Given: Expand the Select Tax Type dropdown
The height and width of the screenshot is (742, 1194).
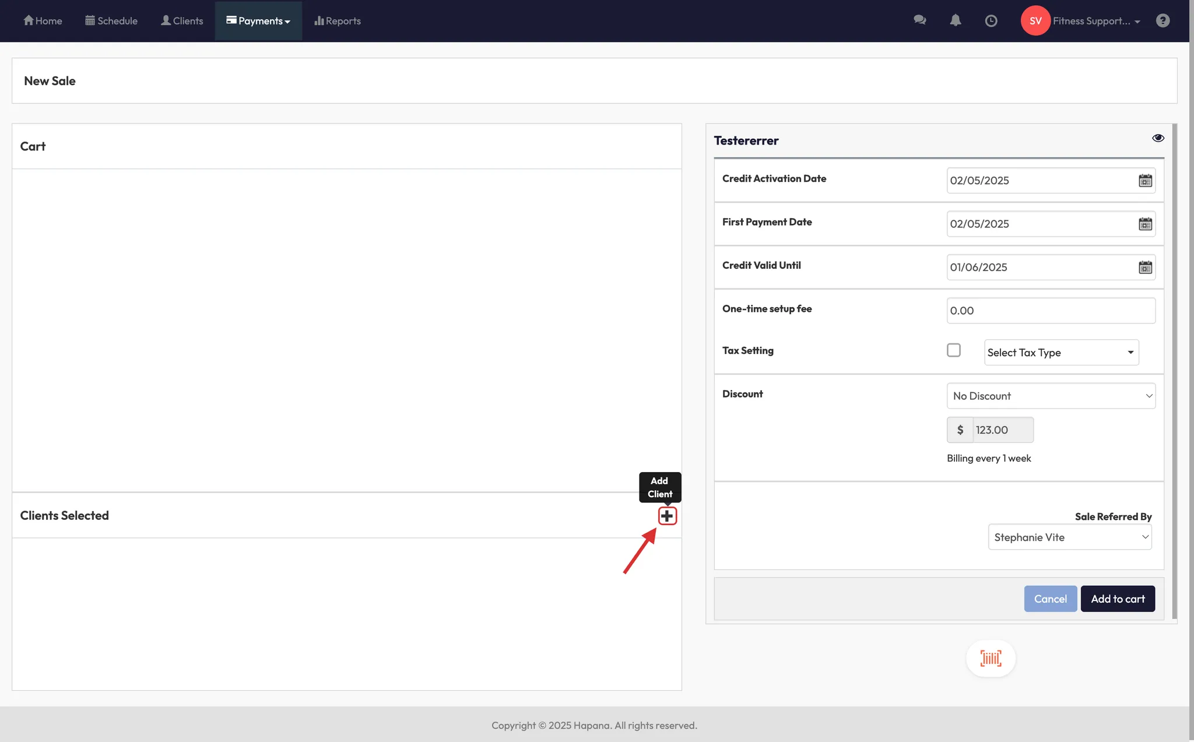Looking at the screenshot, I should [x=1061, y=353].
